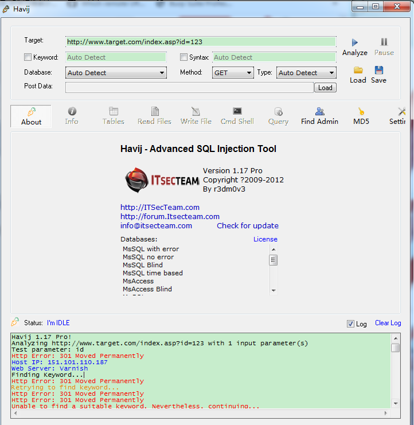
Task: Click the Databases list scroll down arrow
Action: (x=274, y=290)
